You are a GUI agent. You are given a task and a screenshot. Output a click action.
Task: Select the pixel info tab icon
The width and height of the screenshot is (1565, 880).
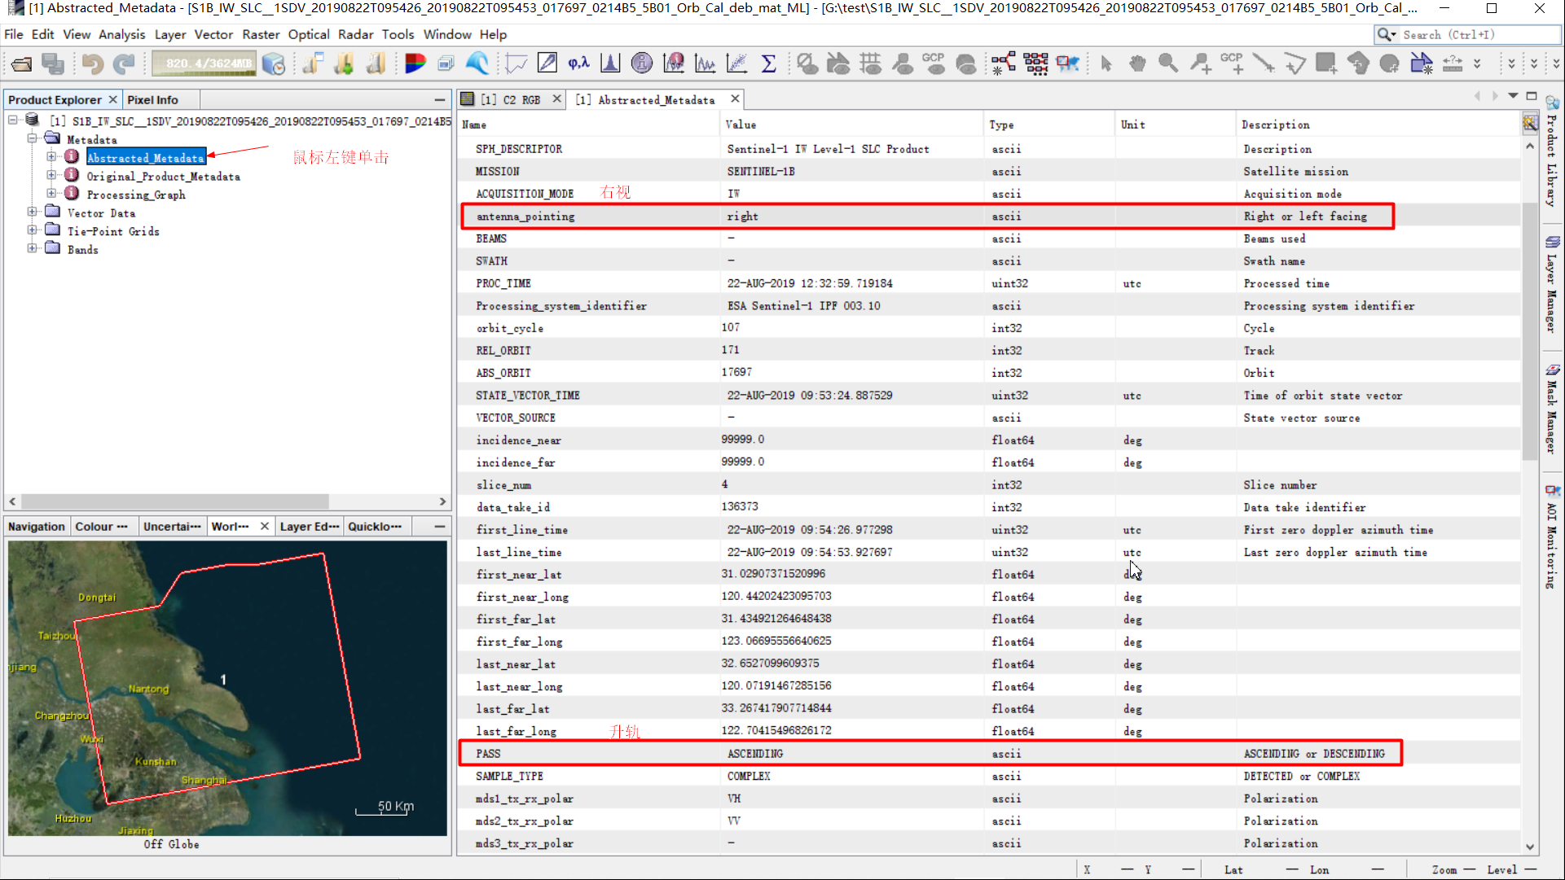tap(154, 99)
